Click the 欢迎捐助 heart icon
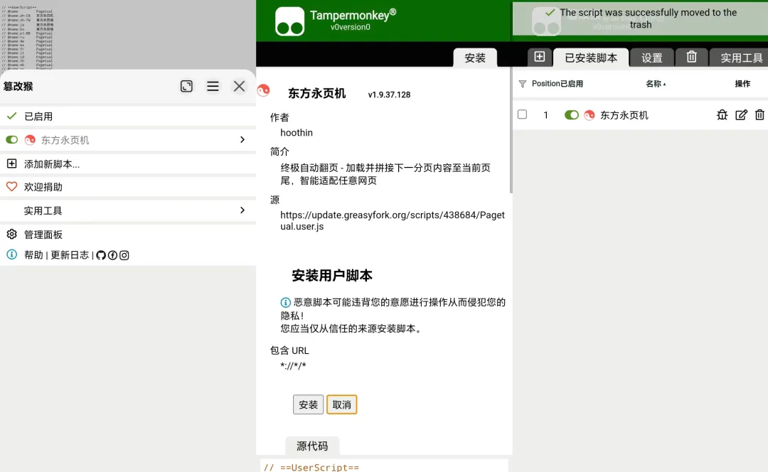 click(12, 186)
